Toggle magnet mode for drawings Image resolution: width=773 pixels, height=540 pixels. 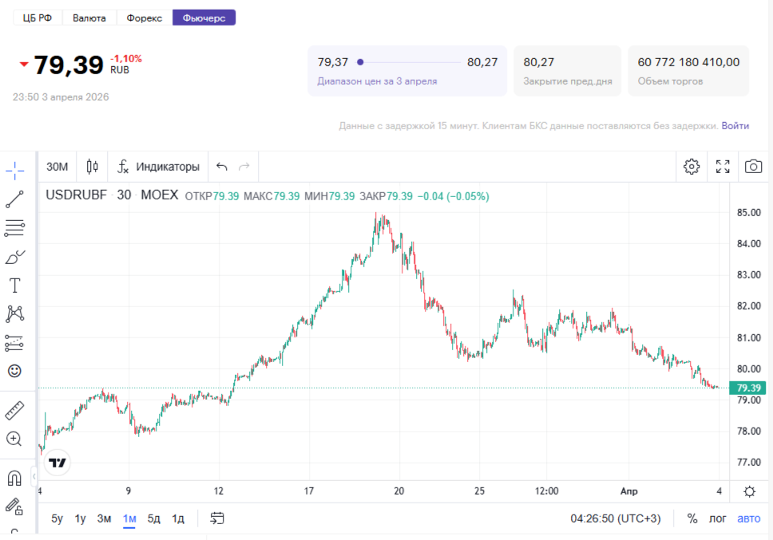pyautogui.click(x=14, y=478)
